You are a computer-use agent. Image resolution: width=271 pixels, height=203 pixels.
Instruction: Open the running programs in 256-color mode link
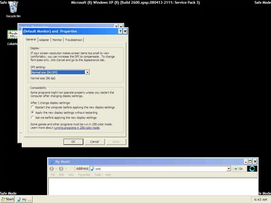(76, 128)
